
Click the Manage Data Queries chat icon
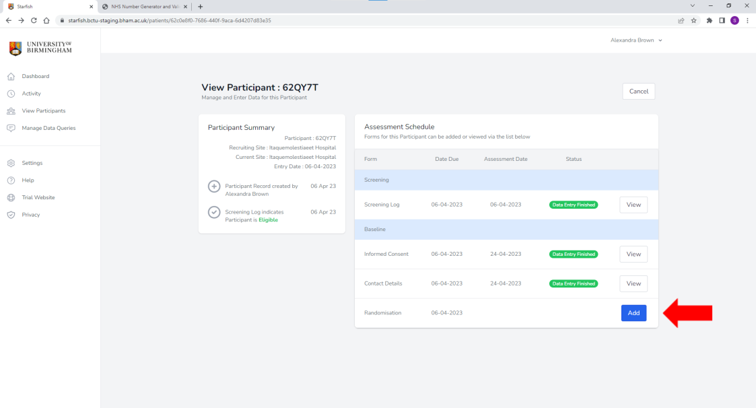[x=11, y=128]
